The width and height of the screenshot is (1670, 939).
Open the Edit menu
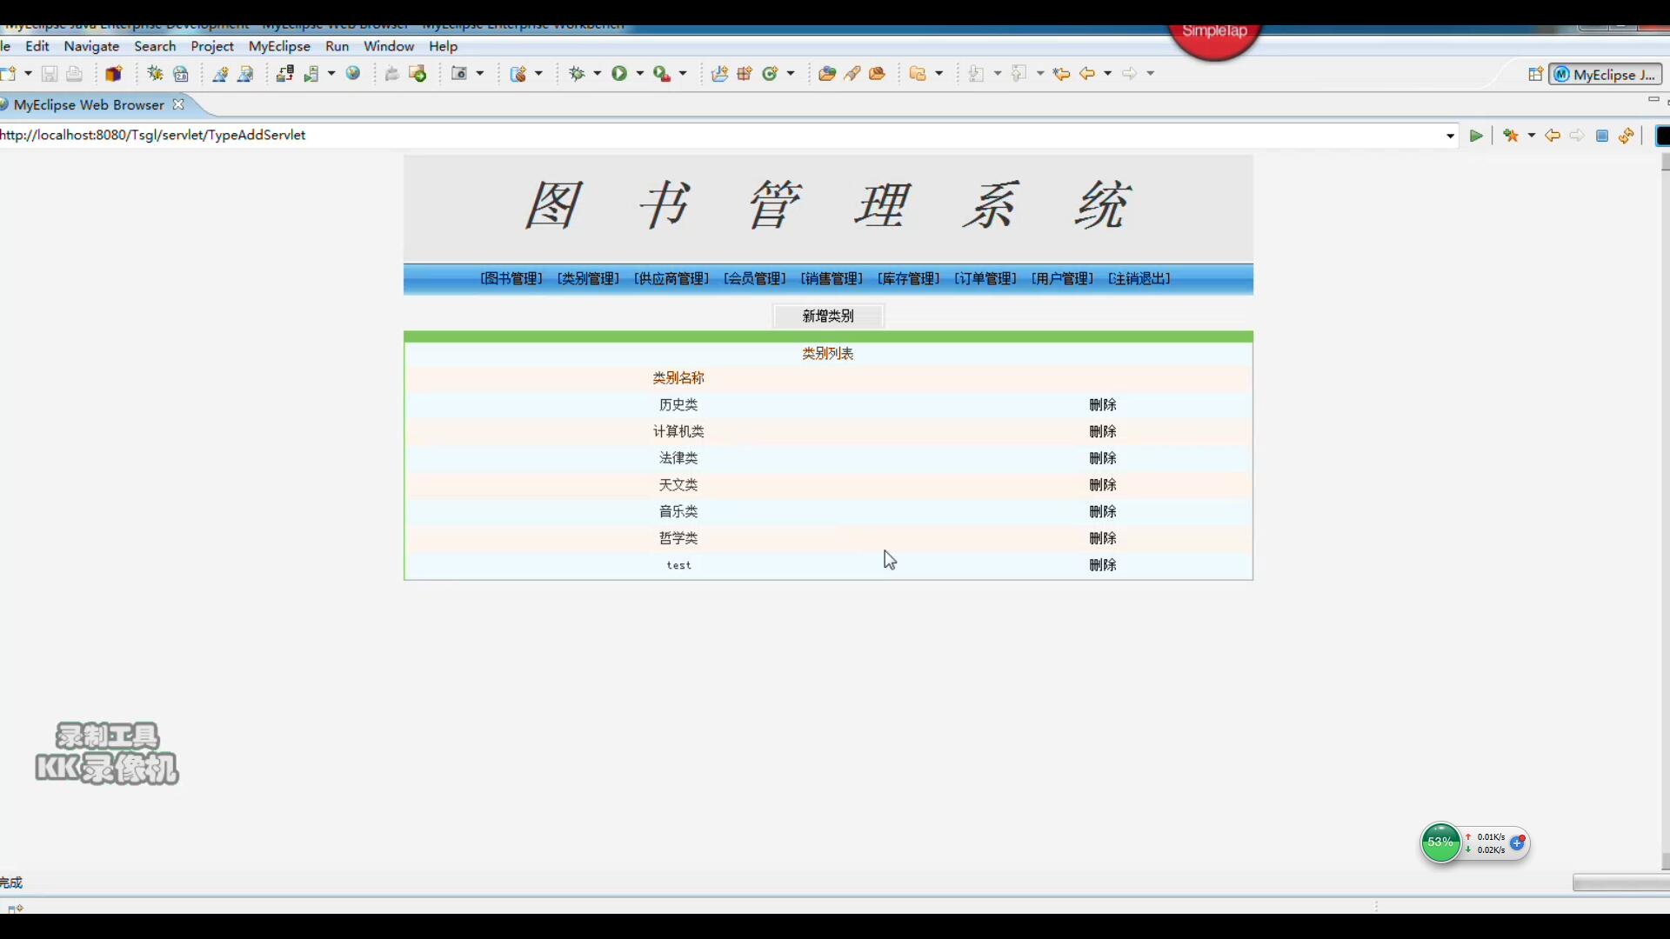point(37,46)
